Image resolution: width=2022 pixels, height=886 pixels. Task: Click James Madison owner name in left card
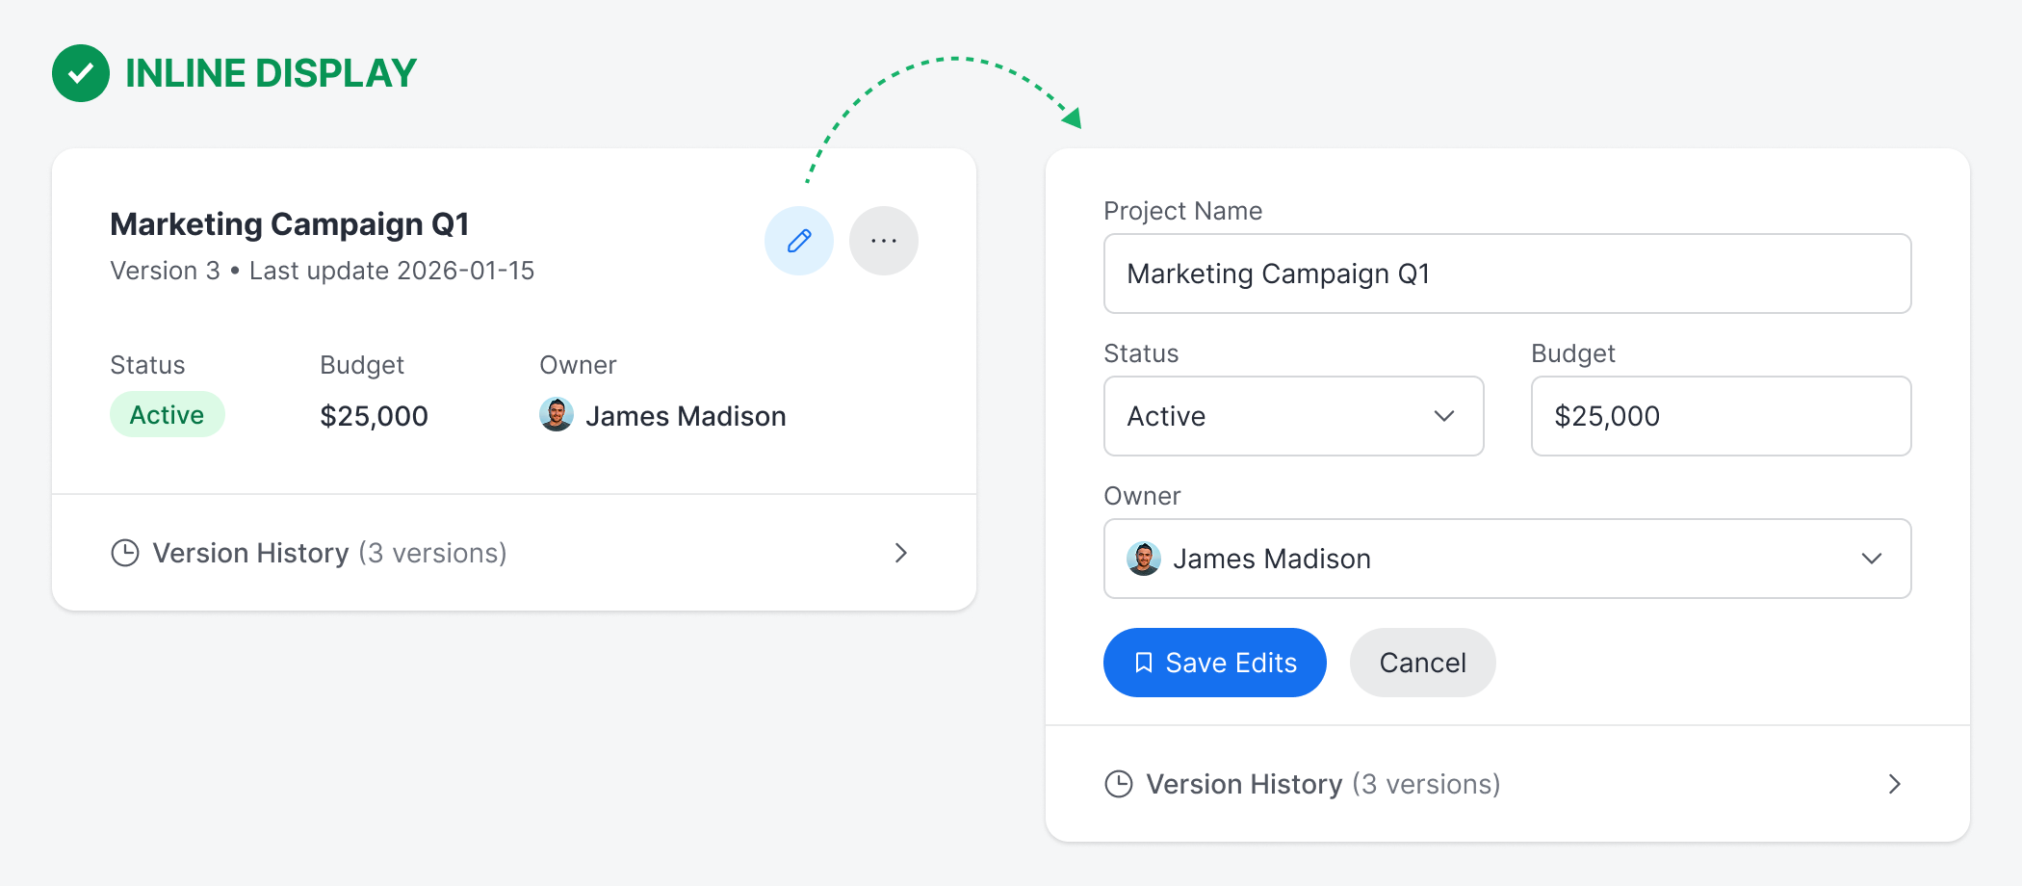[x=686, y=416]
